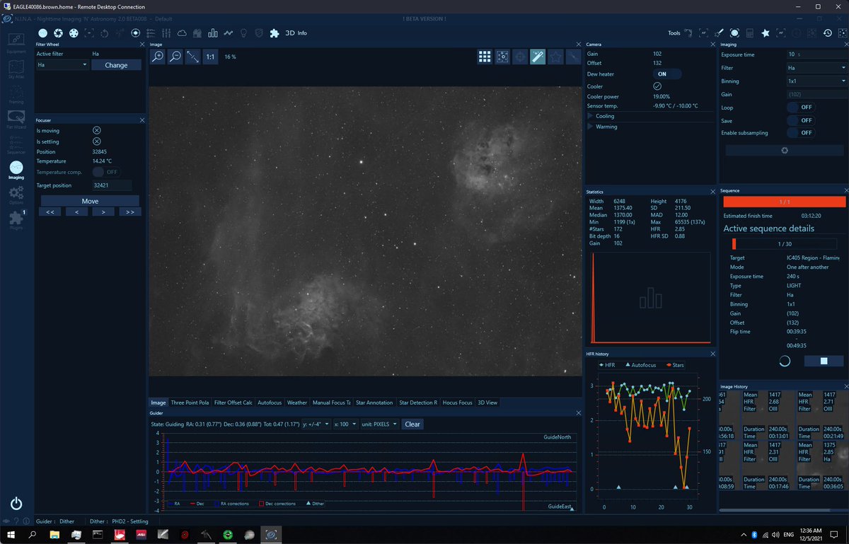Switch to the Three Point Pola tab
Viewport: 849px width, 544px height.
pyautogui.click(x=190, y=403)
